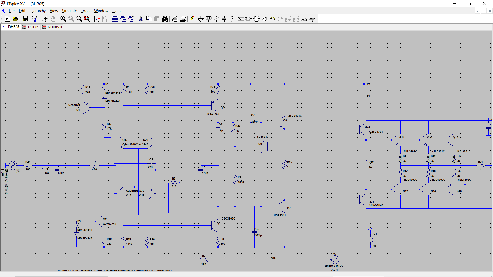Select the Capacitor component tool
Screen dimensions: 493x277
point(224,19)
